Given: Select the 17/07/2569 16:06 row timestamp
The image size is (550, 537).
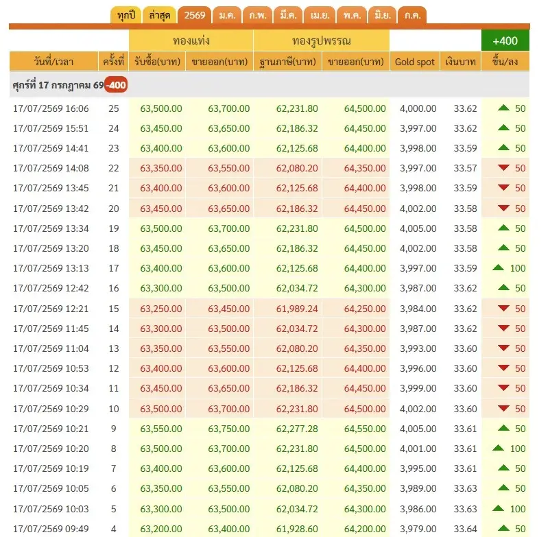Looking at the screenshot, I should [51, 108].
